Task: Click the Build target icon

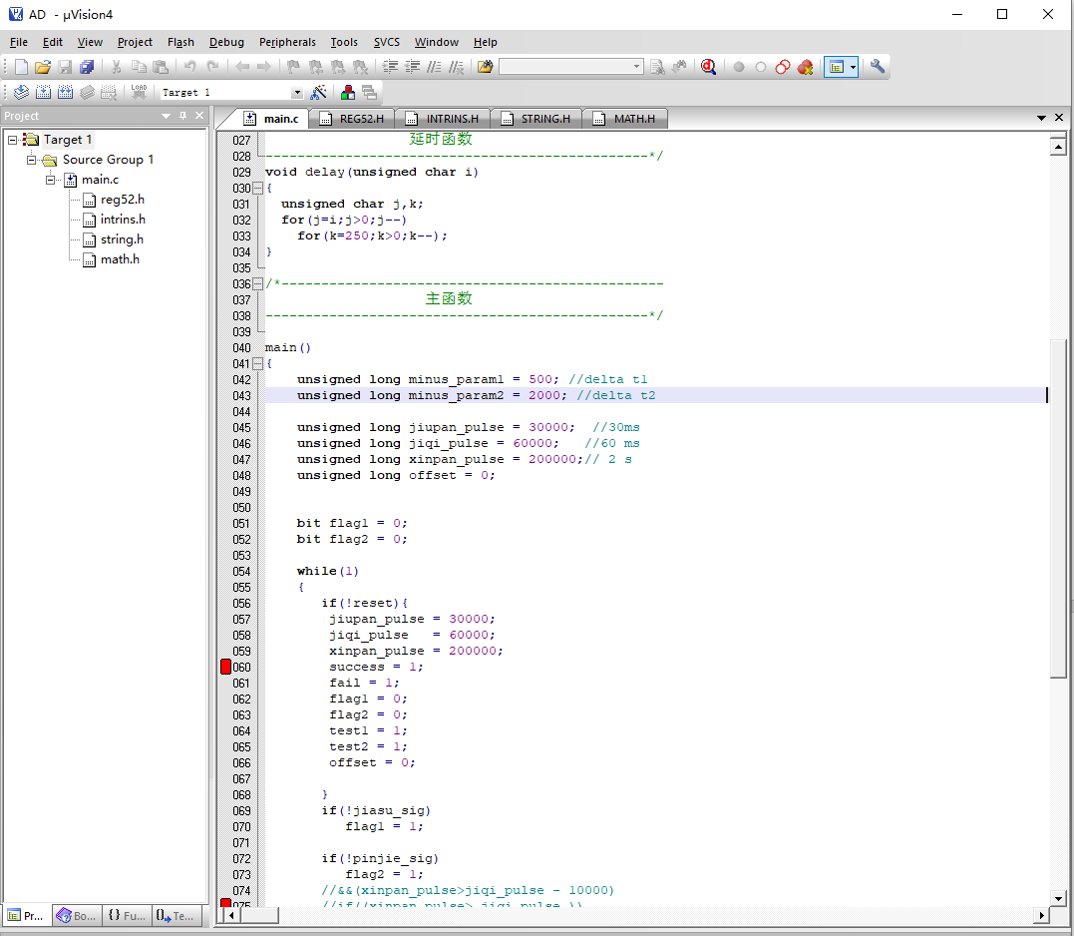Action: 43,92
